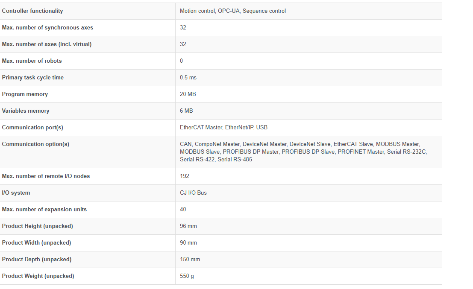Click the Communication port(s) label
The image size is (473, 289).
tap(32, 128)
